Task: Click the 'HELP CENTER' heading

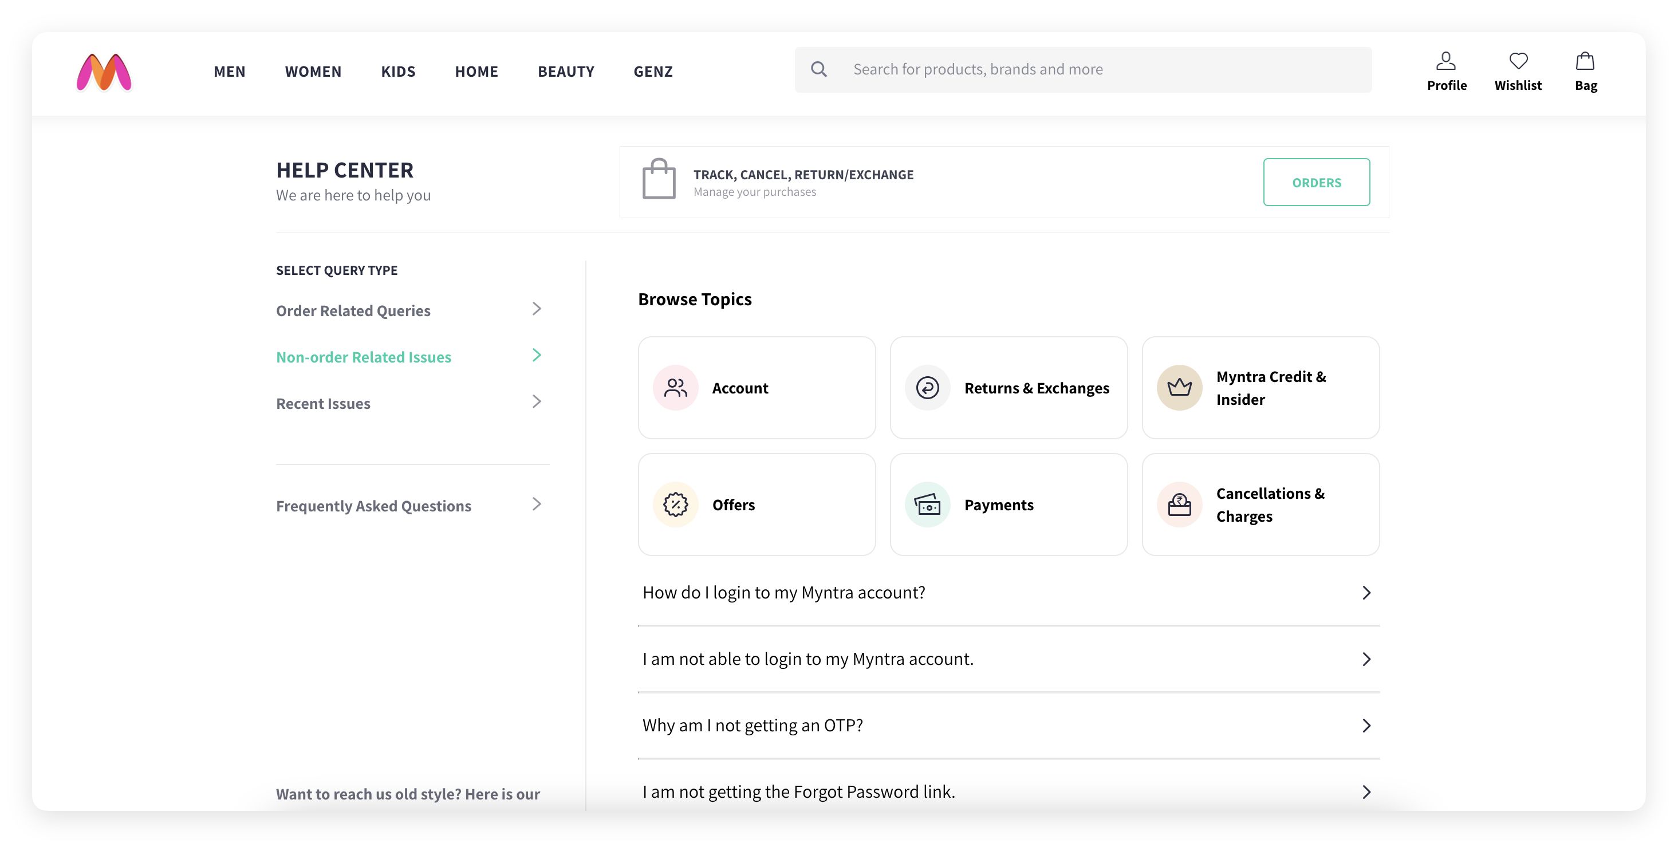Action: (345, 170)
